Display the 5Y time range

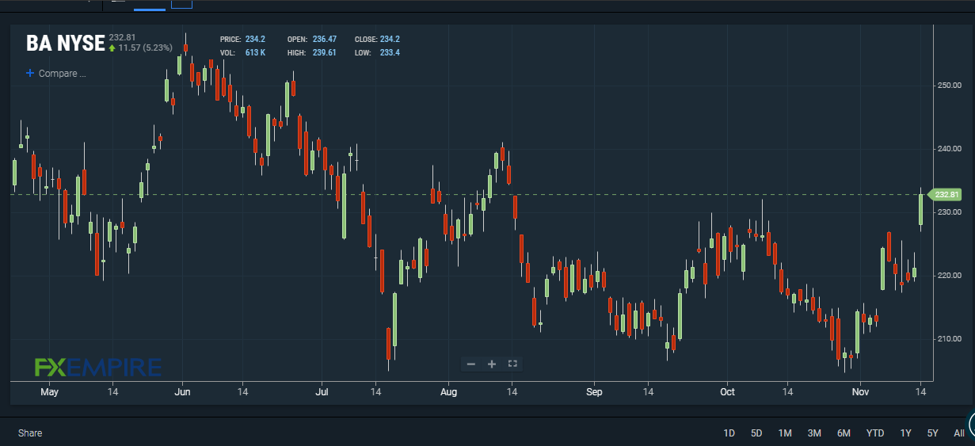click(932, 433)
